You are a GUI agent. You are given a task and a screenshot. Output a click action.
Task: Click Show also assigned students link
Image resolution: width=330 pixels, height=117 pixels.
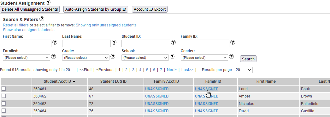[29, 30]
